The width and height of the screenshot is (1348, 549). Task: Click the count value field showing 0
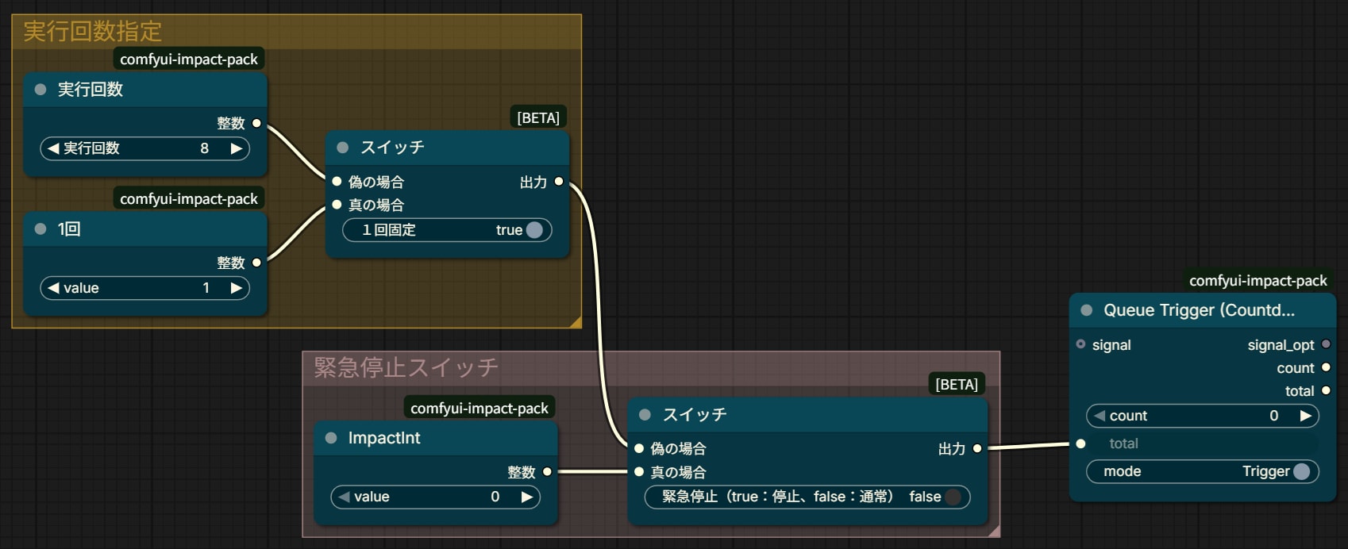coord(1202,416)
